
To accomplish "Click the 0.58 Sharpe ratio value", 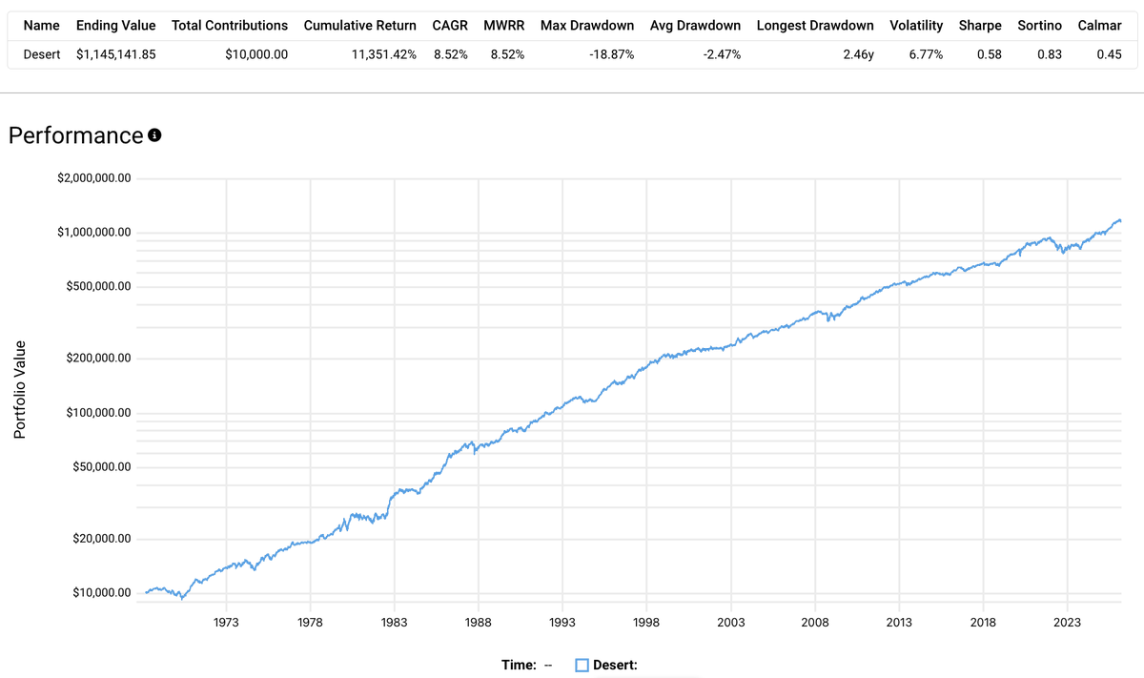I will point(989,54).
